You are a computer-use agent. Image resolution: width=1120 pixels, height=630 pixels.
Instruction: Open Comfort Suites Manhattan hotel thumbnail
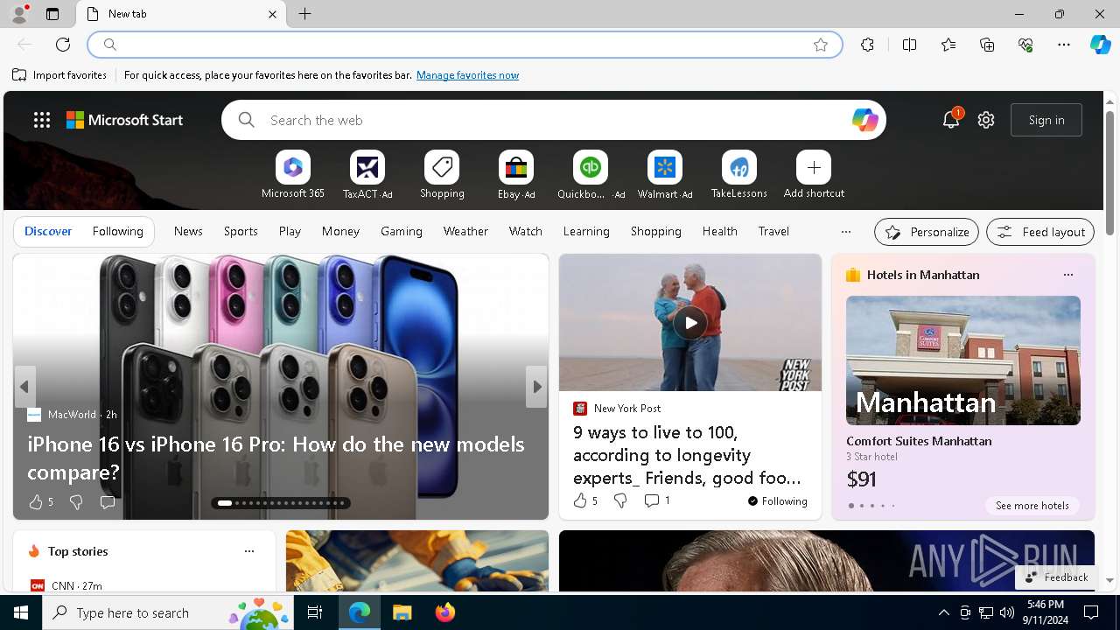pos(962,360)
